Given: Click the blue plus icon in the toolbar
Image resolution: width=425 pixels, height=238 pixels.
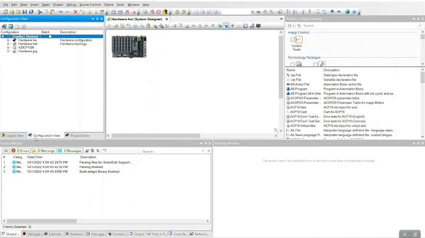Looking at the screenshot, I should [332, 12].
